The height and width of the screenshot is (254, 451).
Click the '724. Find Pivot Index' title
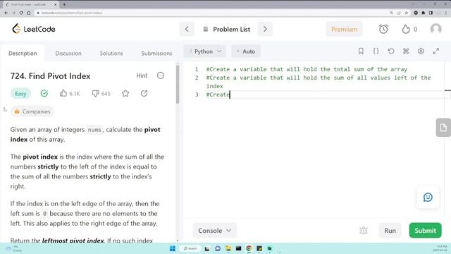50,76
